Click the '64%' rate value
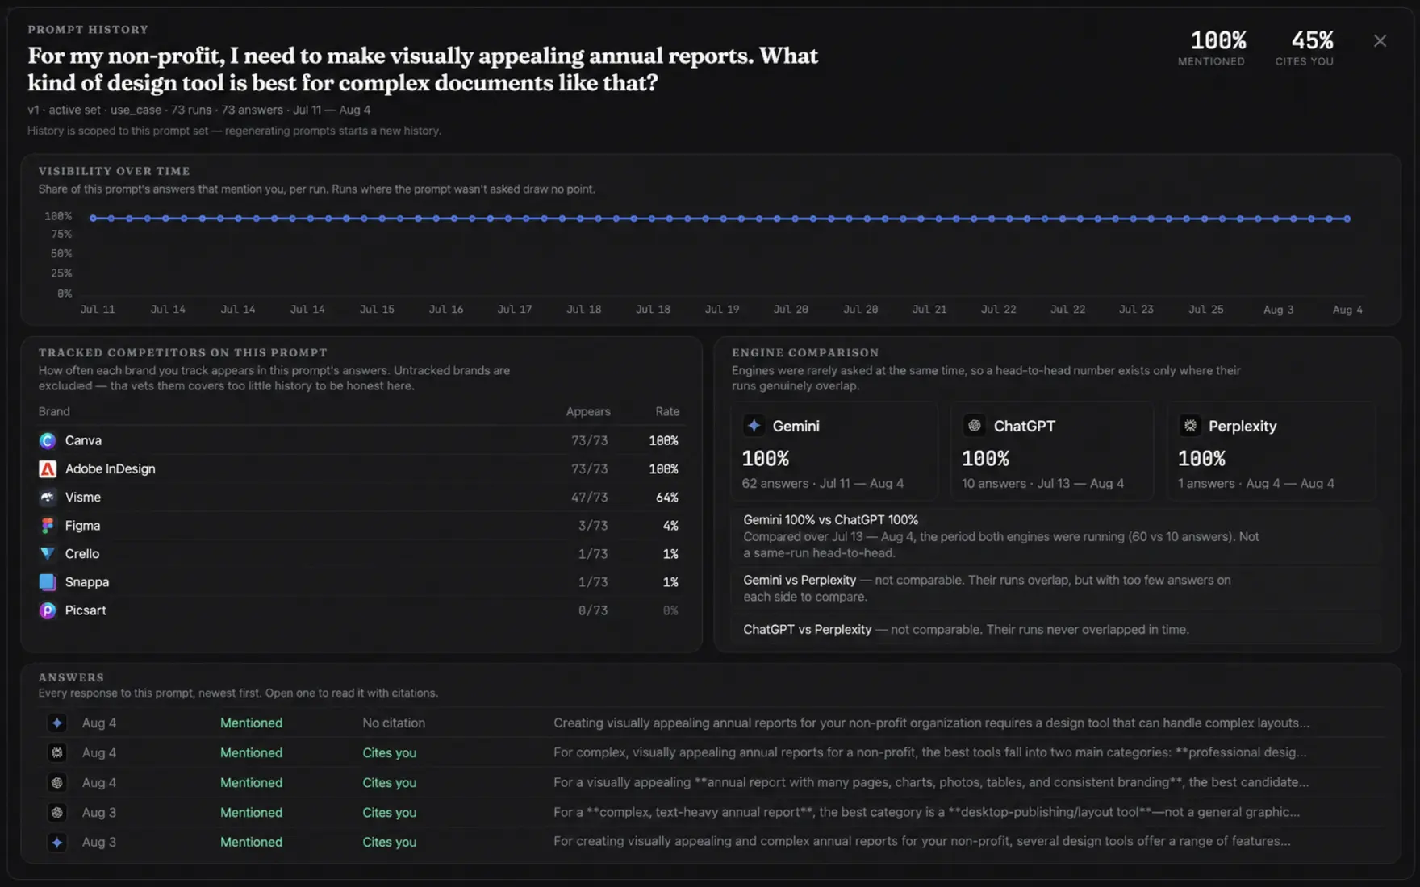Screen dimensions: 1420x887 pos(667,498)
